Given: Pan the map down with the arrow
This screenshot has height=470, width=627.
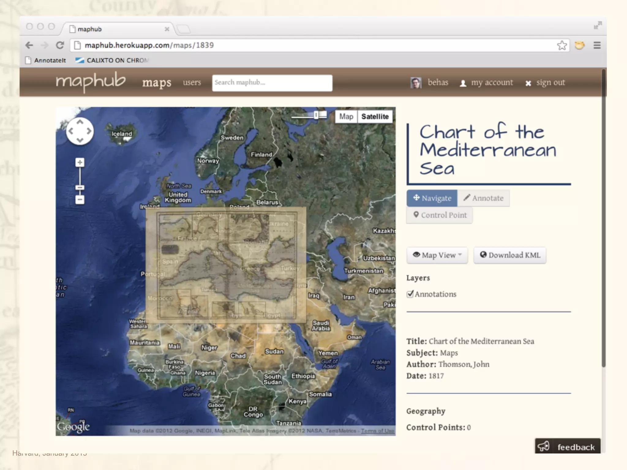Looking at the screenshot, I should tap(80, 140).
